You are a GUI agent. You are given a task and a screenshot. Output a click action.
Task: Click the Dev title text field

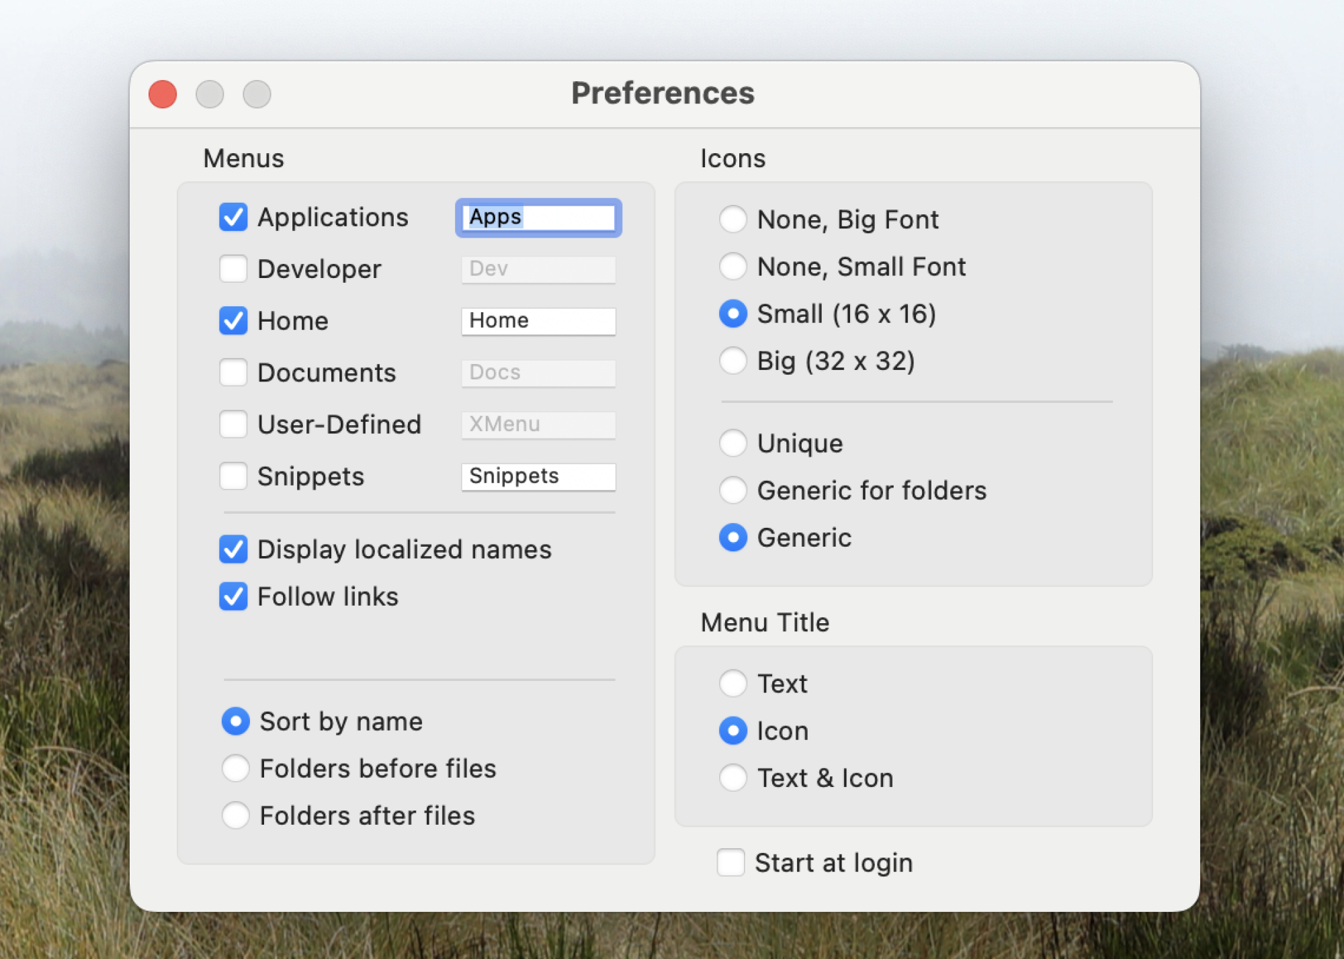[538, 269]
